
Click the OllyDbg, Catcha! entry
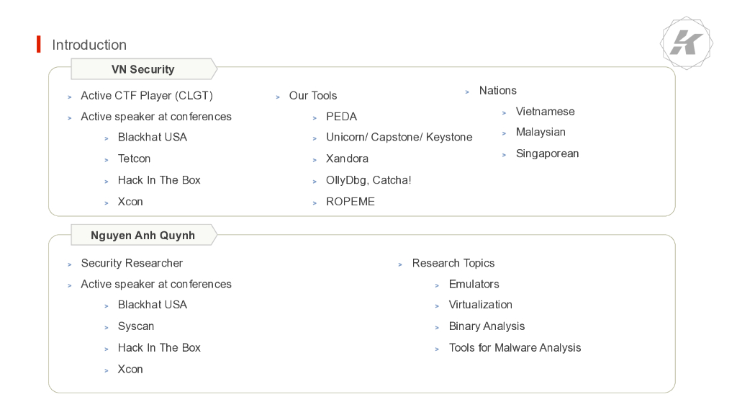coord(368,180)
